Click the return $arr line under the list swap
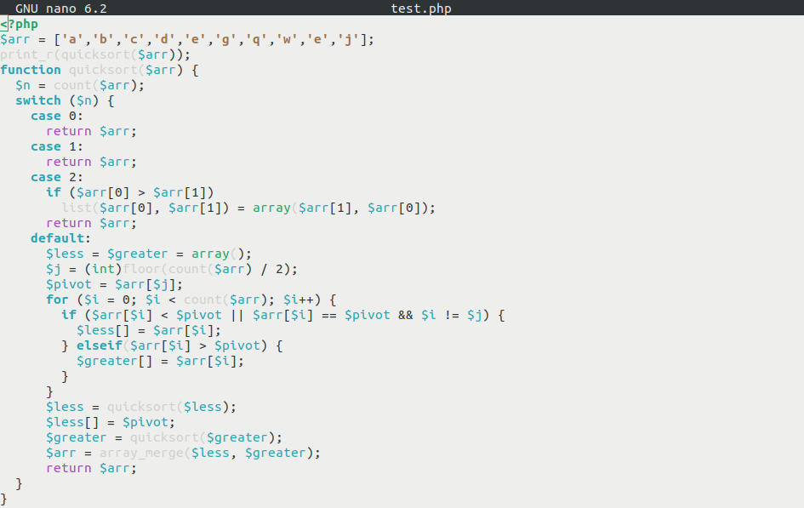 pos(91,224)
